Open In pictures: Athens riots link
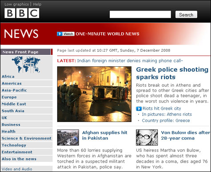 pyautogui.click(x=167, y=115)
